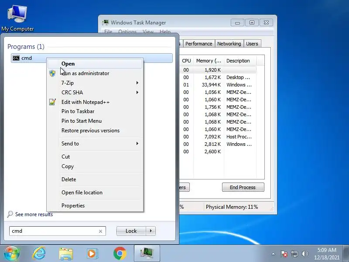Click Action Center flag tray icon

[284, 254]
